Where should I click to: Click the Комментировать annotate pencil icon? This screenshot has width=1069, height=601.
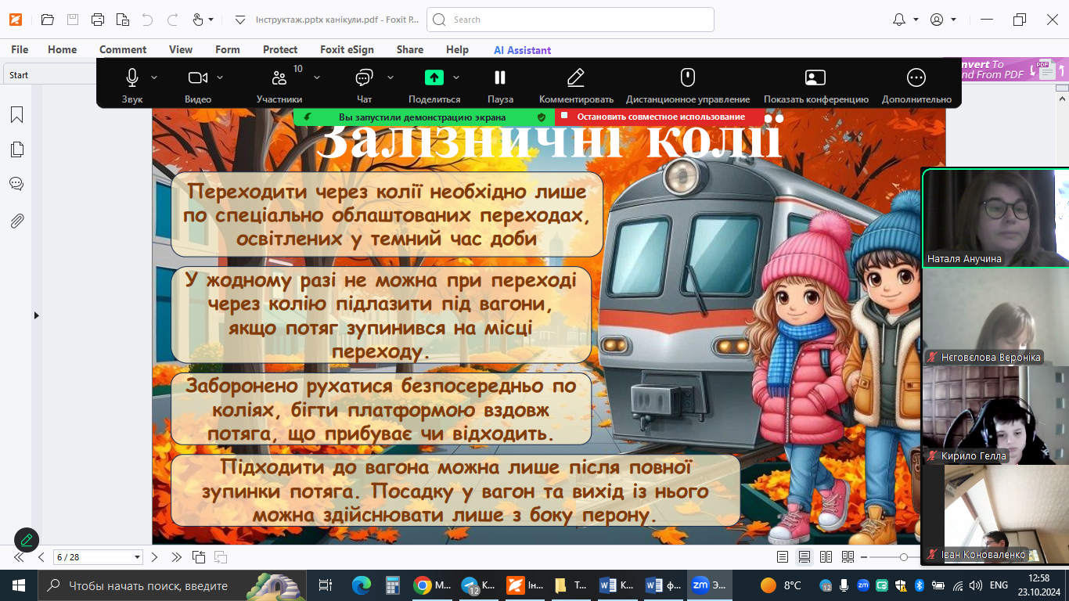(x=576, y=77)
